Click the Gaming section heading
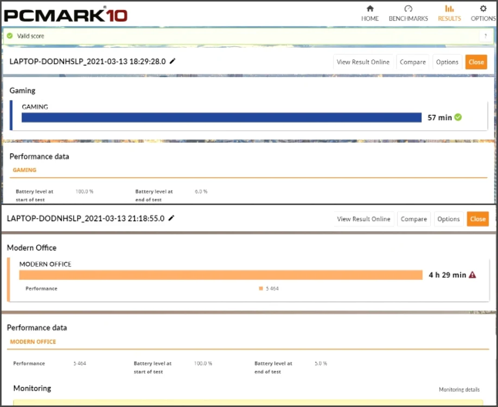 pos(22,91)
